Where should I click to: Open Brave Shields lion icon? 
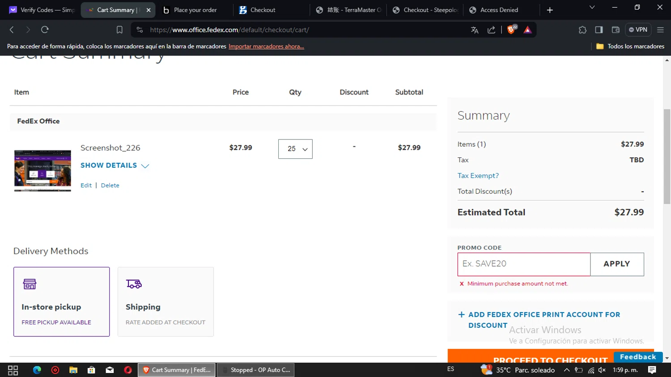tap(511, 30)
